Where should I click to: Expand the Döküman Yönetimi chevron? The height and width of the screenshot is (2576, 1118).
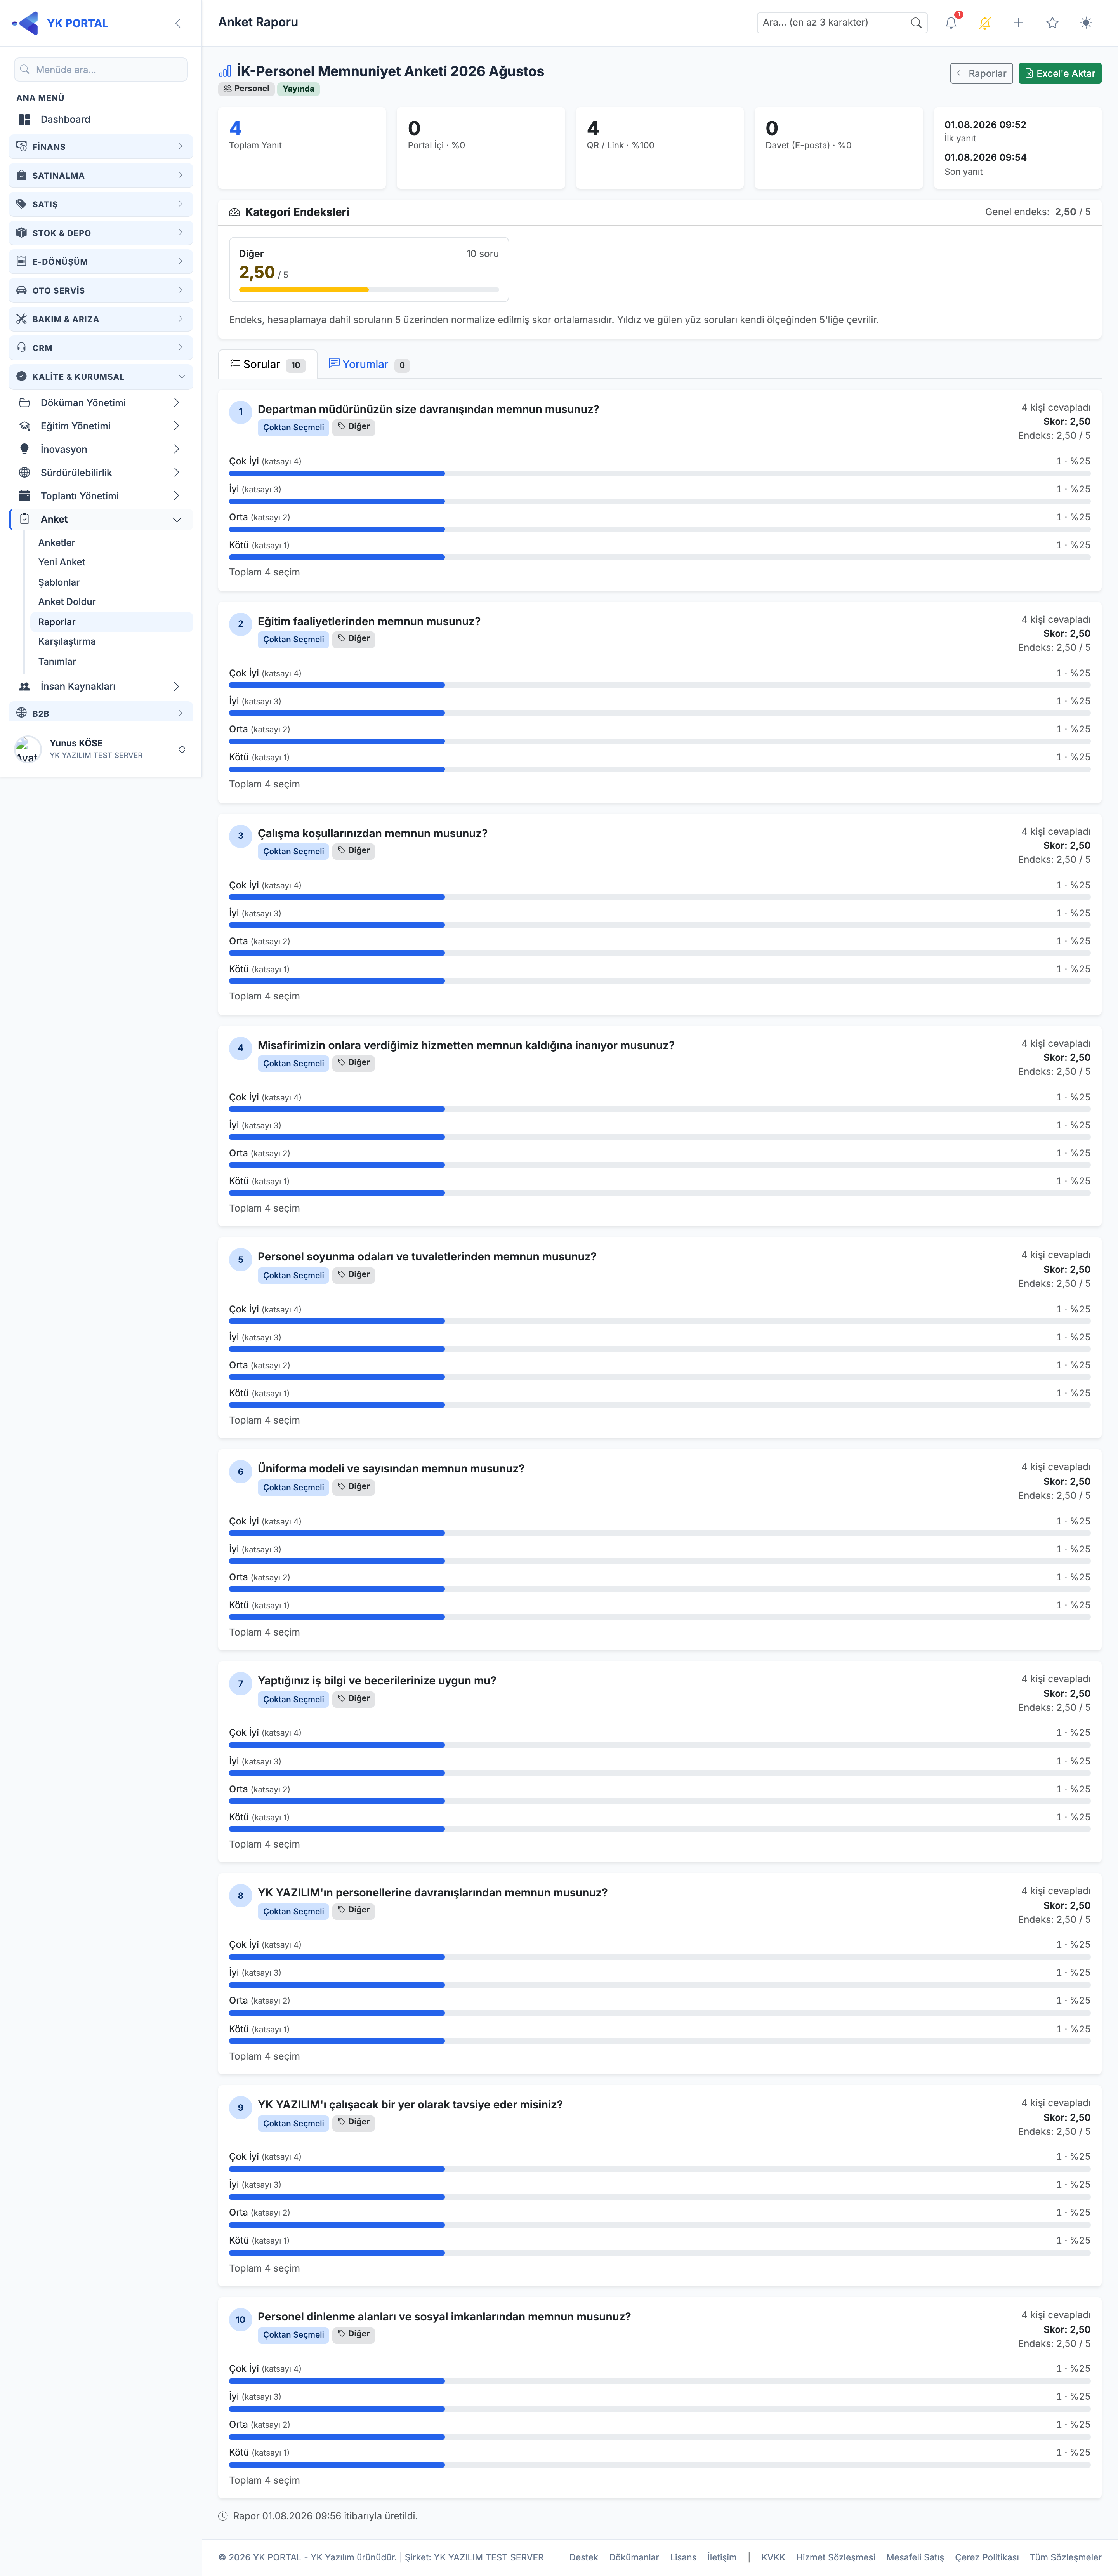(x=177, y=403)
